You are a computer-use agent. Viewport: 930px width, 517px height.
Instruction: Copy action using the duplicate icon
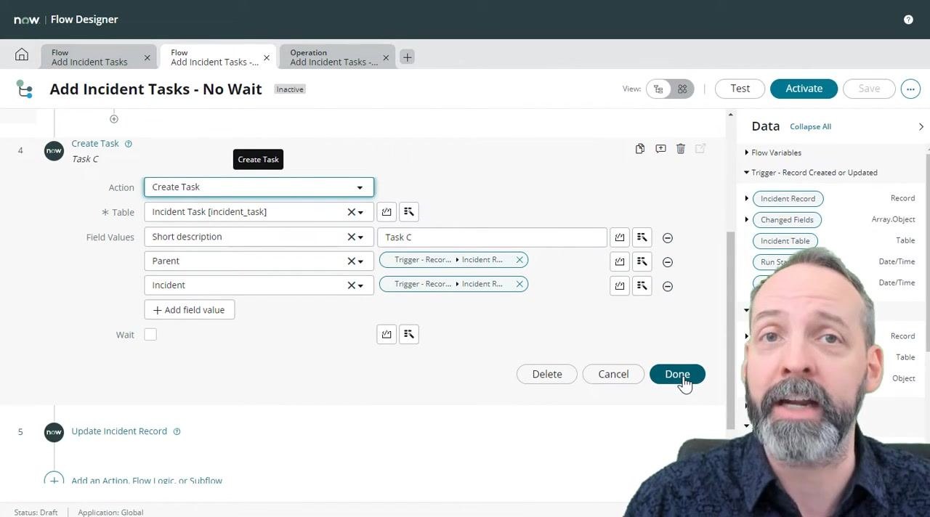639,149
